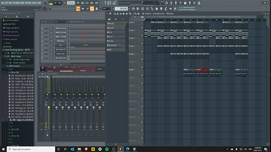This screenshot has height=152, width=271.
Task: Click the red Record button
Action: (x=64, y=3)
